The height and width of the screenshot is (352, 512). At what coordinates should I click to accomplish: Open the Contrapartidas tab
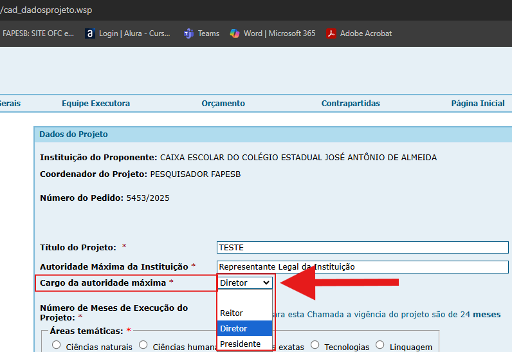pyautogui.click(x=351, y=104)
